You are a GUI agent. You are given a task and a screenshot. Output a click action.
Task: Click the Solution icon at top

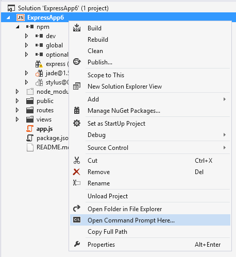(x=11, y=8)
